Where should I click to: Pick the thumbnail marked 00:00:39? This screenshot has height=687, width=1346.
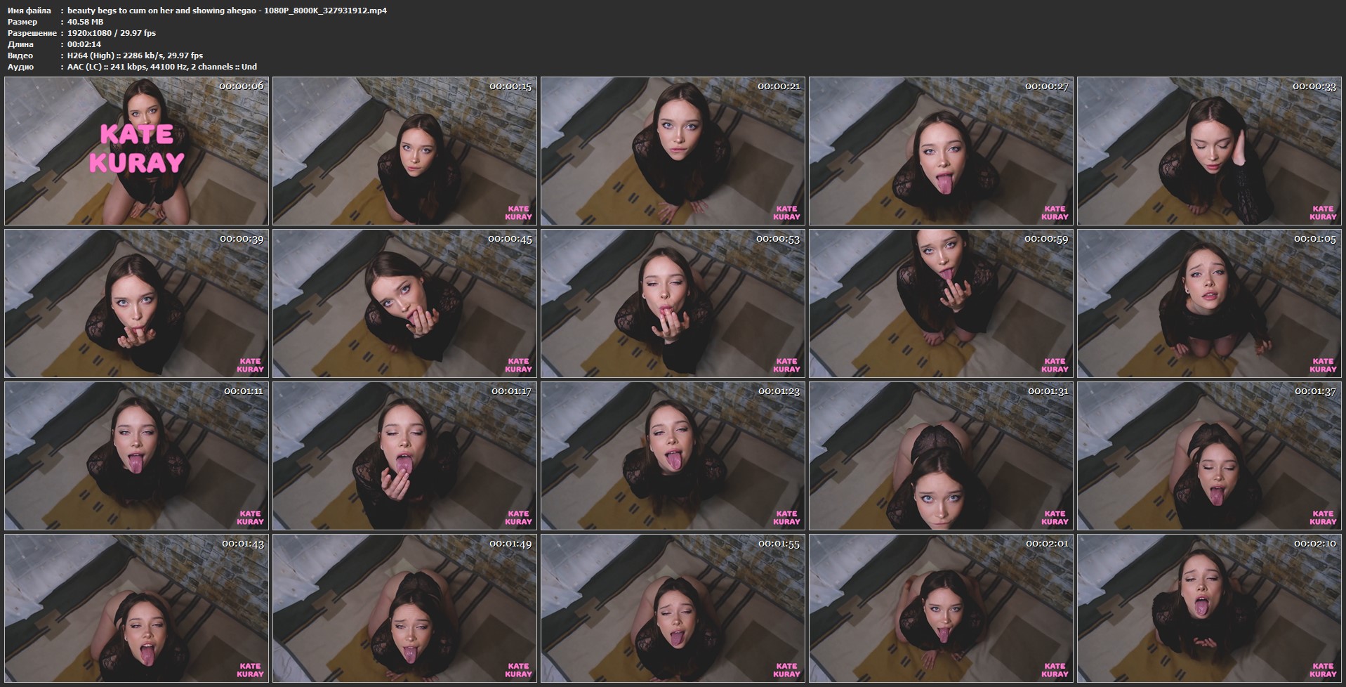pyautogui.click(x=136, y=303)
